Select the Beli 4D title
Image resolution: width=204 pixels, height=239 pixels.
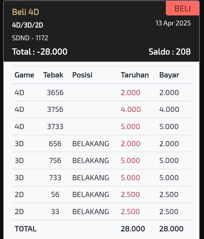26,12
